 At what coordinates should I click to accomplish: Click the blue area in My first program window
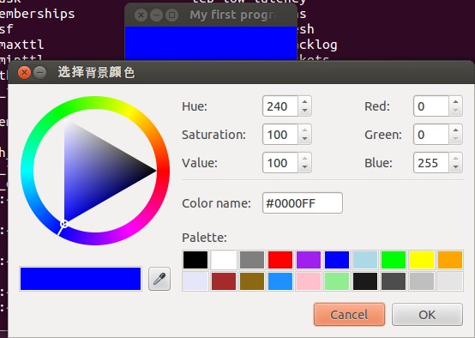point(211,43)
